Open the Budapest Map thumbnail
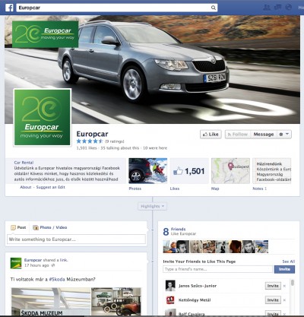 [x=230, y=171]
